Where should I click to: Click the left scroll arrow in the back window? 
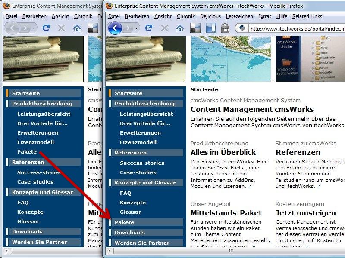pos(6,251)
